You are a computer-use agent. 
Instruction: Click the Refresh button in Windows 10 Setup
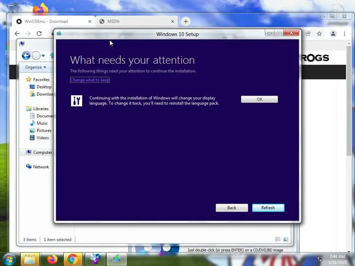pos(268,208)
